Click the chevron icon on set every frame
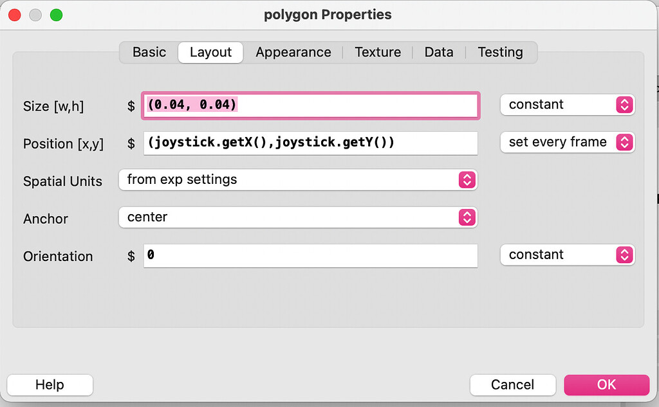The image size is (659, 407). pos(623,142)
